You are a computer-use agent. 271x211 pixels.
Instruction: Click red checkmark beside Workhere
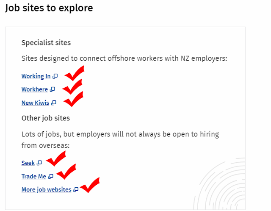(x=72, y=87)
